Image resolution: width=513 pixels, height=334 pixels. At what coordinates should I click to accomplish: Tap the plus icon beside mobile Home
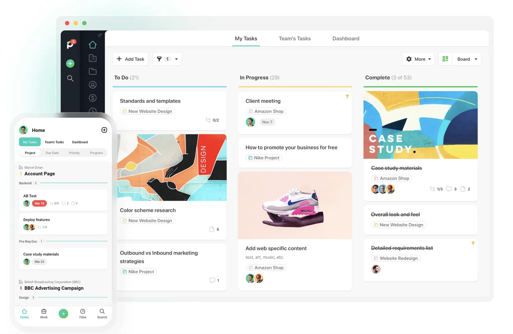(x=104, y=130)
